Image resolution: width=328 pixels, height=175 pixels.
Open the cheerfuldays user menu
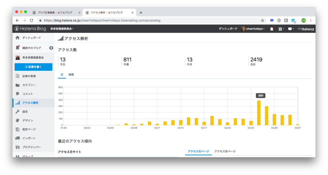[x=253, y=29]
